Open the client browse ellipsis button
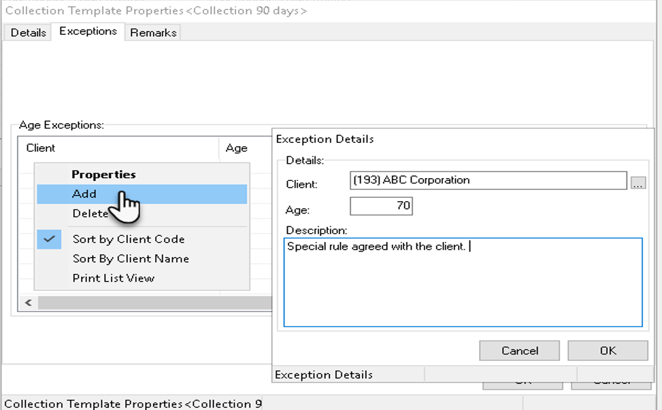 point(638,183)
